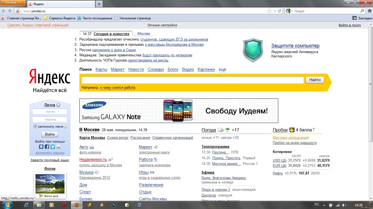Click the Войти login button
The height and width of the screenshot is (209, 373).
pos(50,134)
